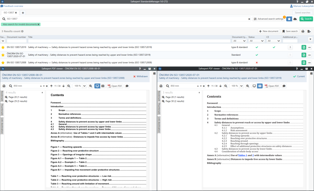Create a New document
This screenshot has width=314, height=191.
269,31
